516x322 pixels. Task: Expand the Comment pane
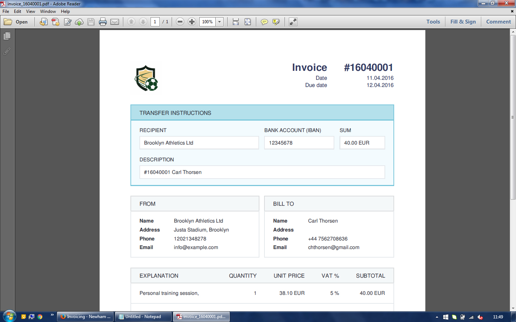pyautogui.click(x=498, y=22)
